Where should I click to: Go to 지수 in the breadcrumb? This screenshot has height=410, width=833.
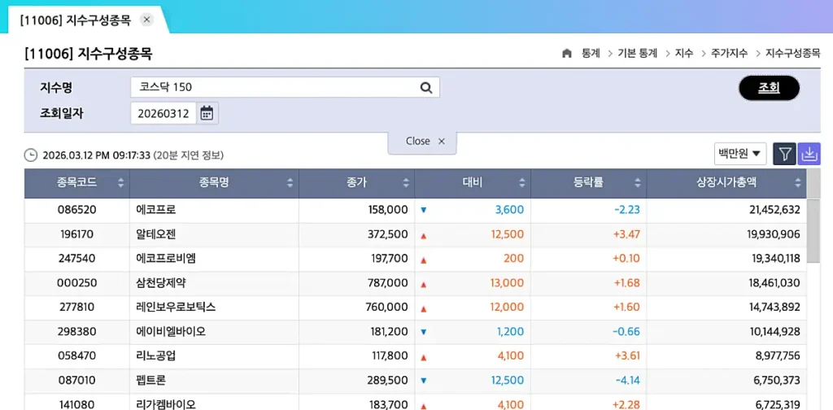point(684,53)
